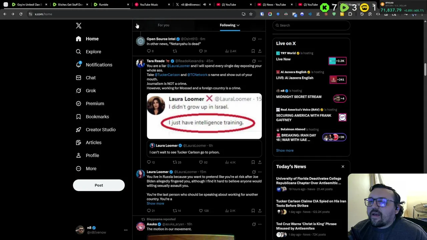The image size is (427, 240).
Task: Open quoted Laura Loomer post about Tucker Carlson
Action: click(x=204, y=149)
